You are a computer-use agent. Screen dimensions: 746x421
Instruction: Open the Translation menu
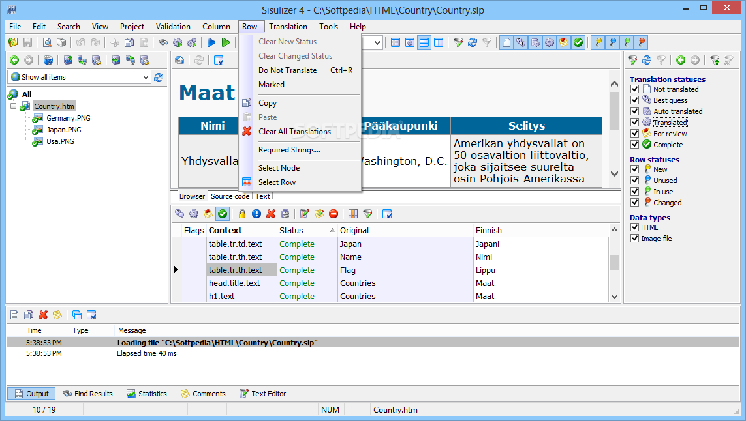288,27
